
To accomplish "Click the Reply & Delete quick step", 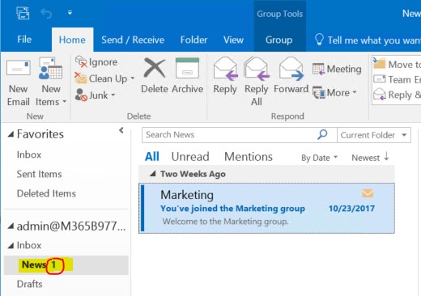I will (397, 95).
